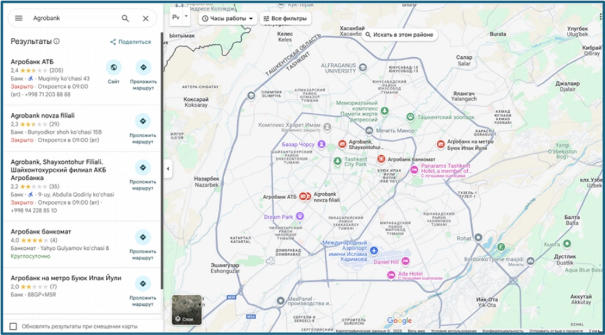The height and width of the screenshot is (335, 605).
Task: Open the Agrobank novza filiali result
Action: (43, 115)
